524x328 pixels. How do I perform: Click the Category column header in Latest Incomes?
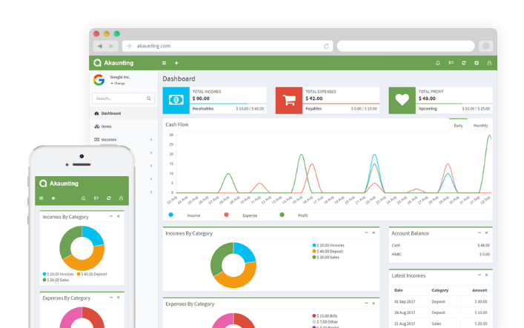tap(440, 290)
